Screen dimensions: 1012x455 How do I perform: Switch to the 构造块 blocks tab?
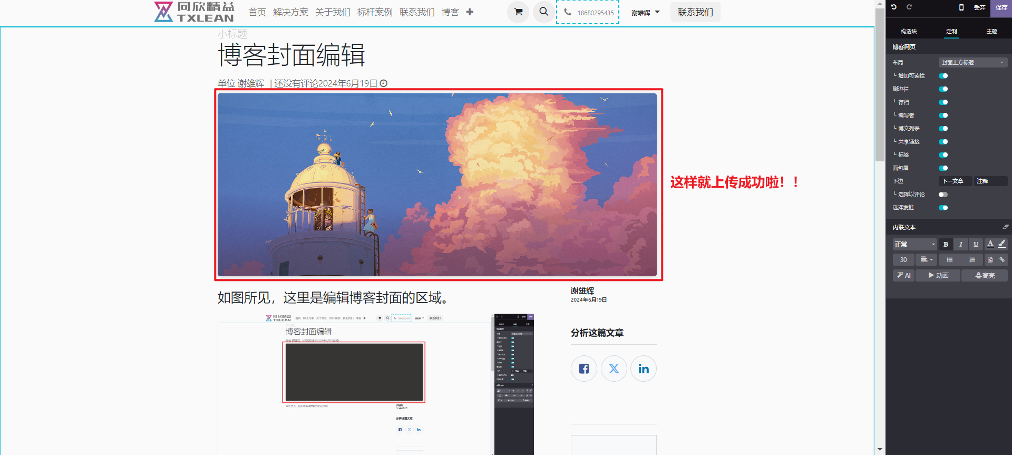[x=909, y=32]
